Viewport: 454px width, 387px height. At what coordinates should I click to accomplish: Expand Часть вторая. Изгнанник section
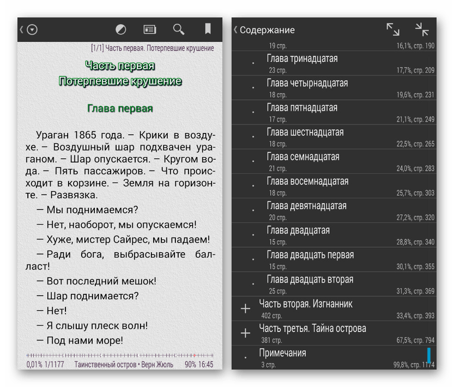pos(245,309)
